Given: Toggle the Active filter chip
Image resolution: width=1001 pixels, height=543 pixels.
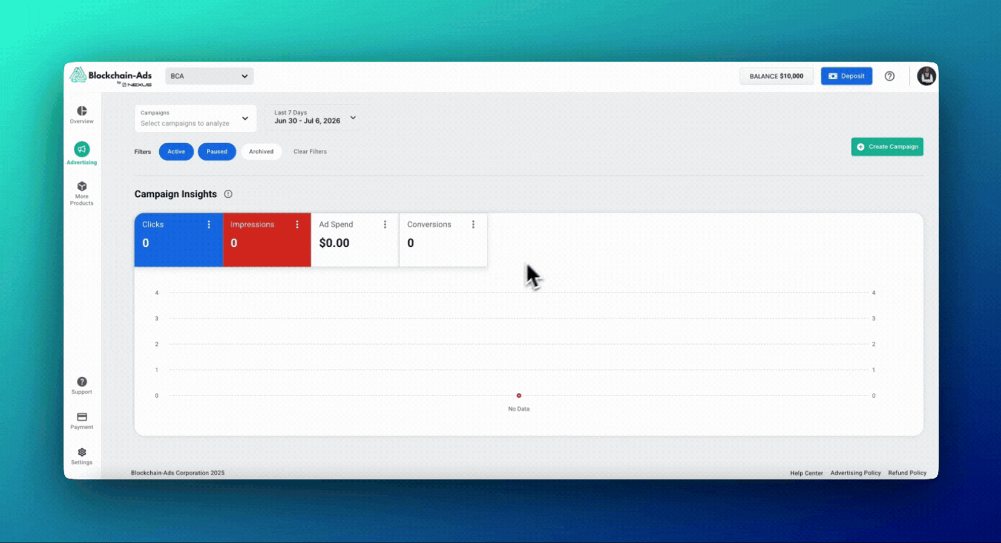Looking at the screenshot, I should tap(176, 152).
